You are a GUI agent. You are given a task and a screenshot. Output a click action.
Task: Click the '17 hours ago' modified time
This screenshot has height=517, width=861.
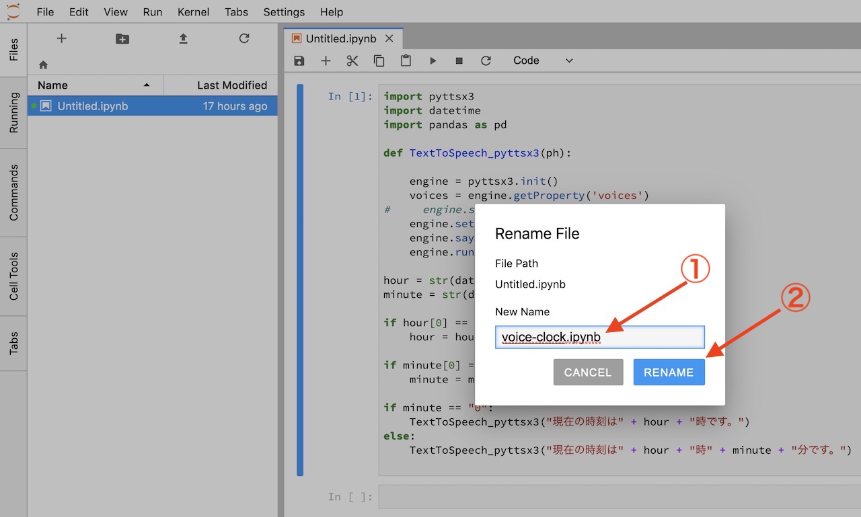235,106
